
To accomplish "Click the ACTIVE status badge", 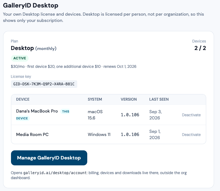I will click(x=20, y=58).
